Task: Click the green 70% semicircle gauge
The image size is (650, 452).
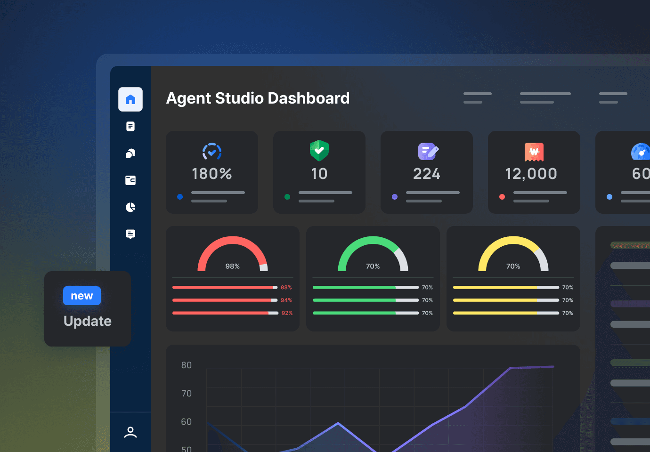Action: (373, 254)
